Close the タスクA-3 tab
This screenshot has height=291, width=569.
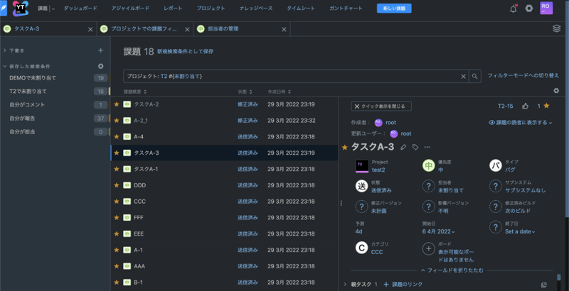[x=90, y=29]
